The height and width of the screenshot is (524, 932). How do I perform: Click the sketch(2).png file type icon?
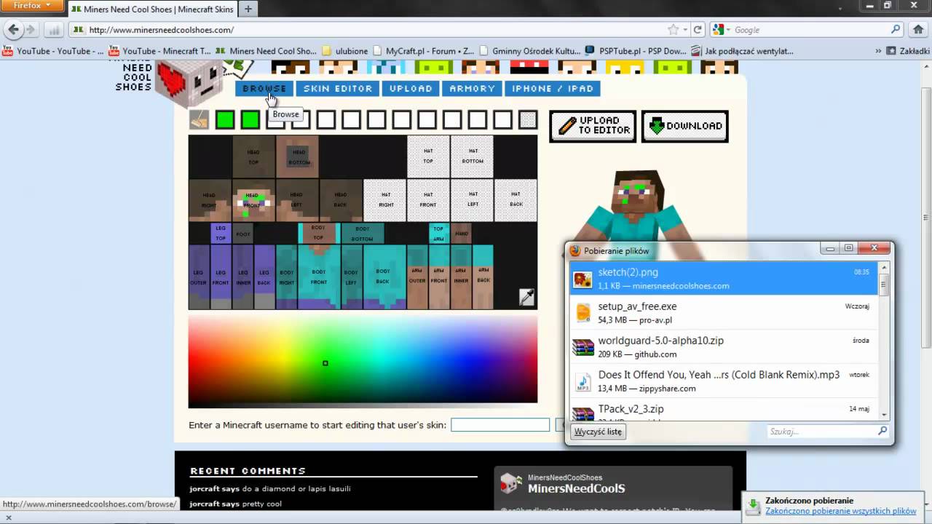coord(582,279)
